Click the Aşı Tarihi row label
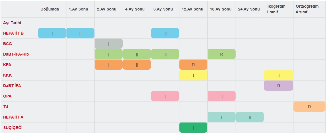Screen dimensions: 326x133 pos(12,23)
